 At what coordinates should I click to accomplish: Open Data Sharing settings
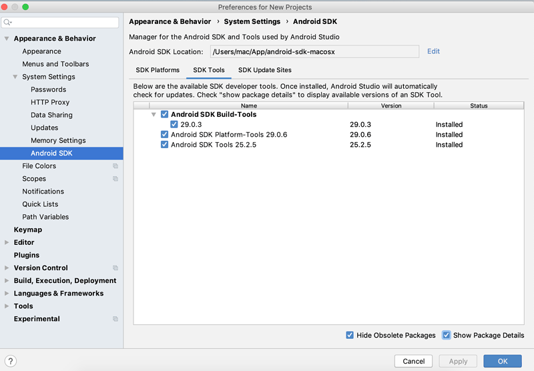point(51,115)
